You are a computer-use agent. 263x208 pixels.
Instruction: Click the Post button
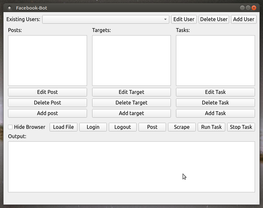click(x=152, y=127)
